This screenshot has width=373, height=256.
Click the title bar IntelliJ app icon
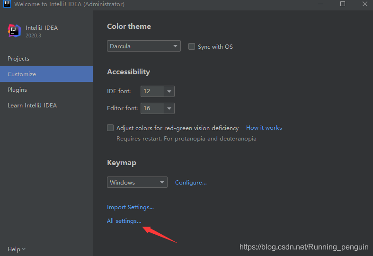pyautogui.click(x=7, y=4)
